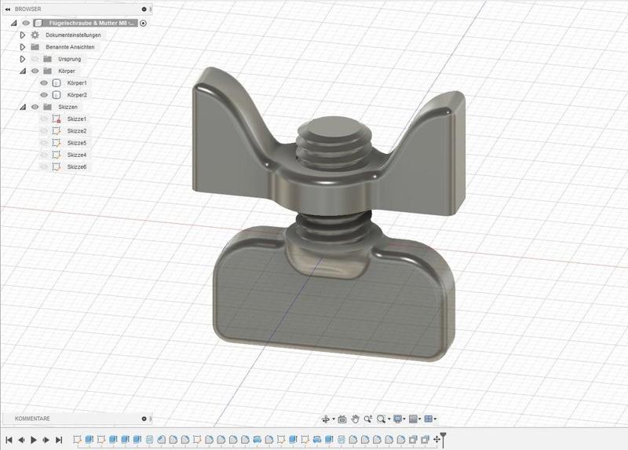Click the Grid and Snaps icon
This screenshot has width=628, height=450.
coord(414,419)
